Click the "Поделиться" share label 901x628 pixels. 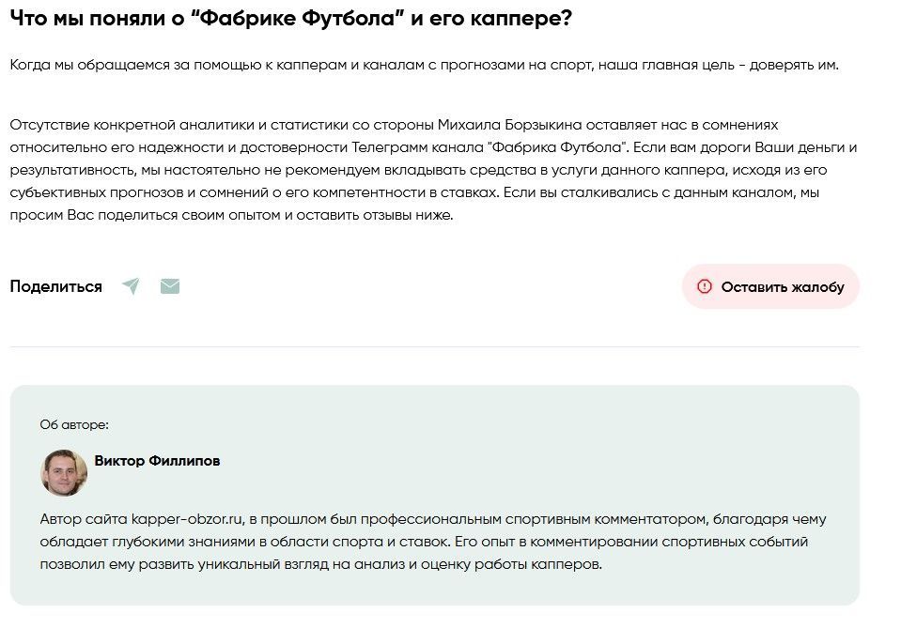(55, 286)
